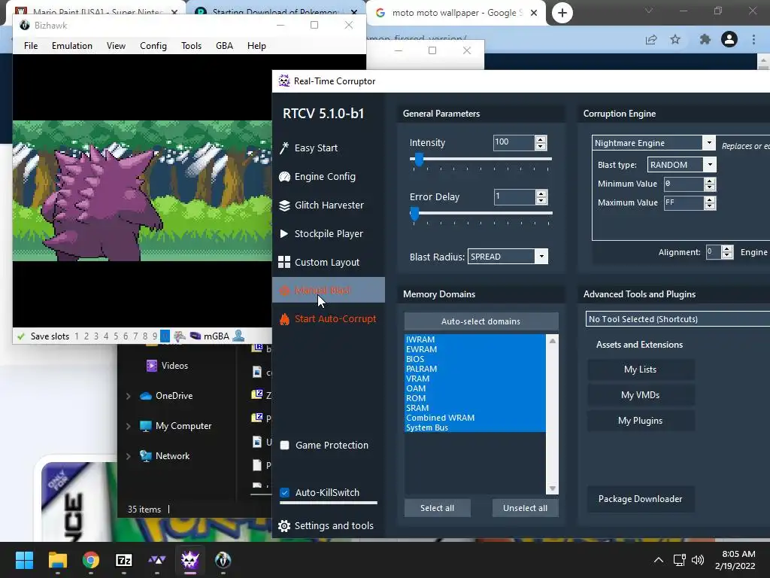Open 7-Zip from the taskbar

coord(124,560)
